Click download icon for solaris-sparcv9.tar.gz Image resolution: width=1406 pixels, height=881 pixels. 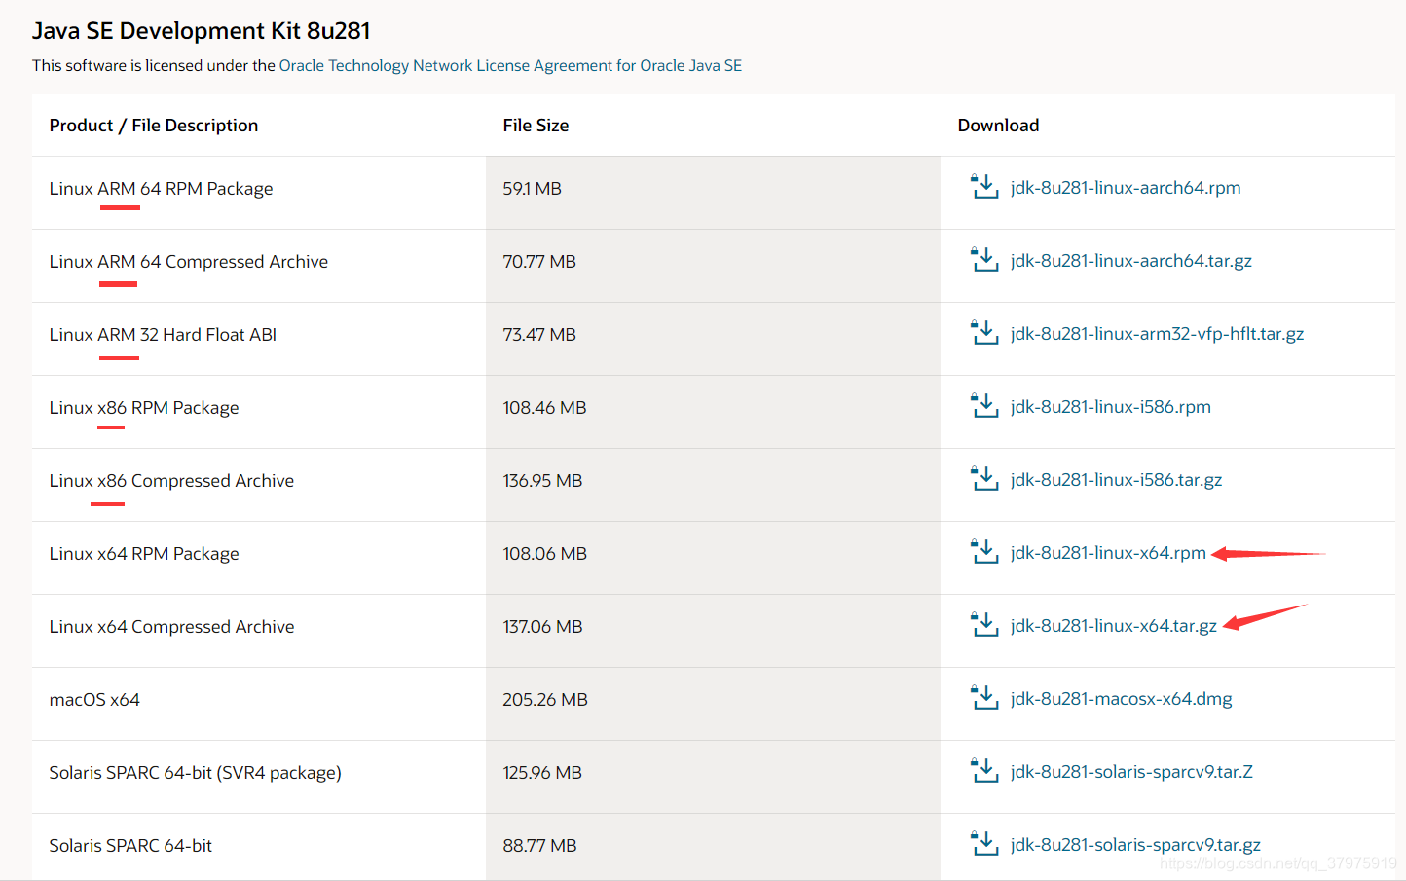[x=984, y=844]
